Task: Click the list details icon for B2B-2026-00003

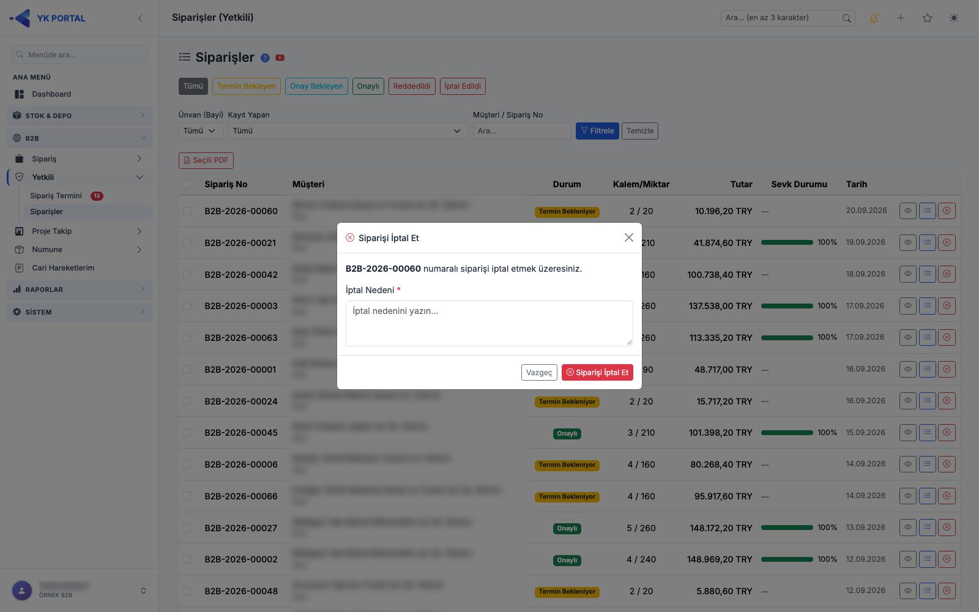Action: coord(928,306)
